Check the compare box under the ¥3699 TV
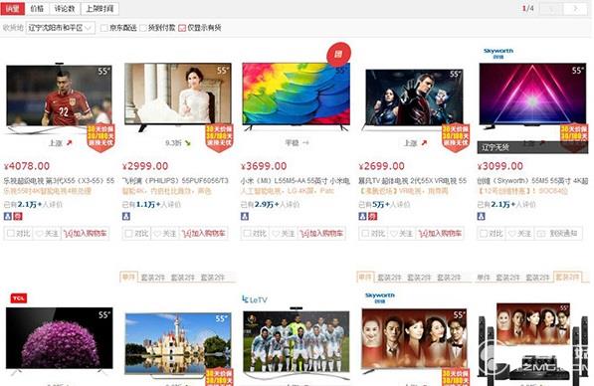Screen dimensions: 594x386 coord(247,234)
